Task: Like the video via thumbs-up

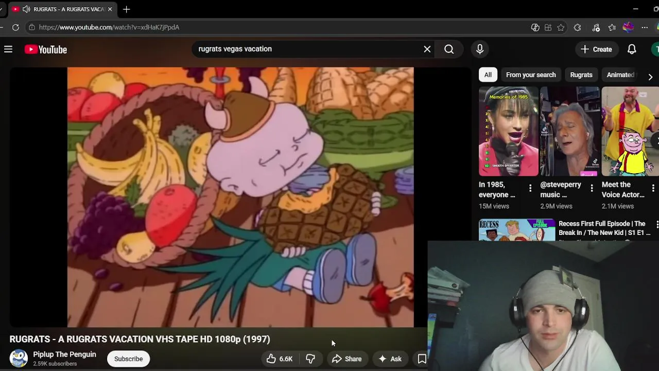Action: 280,359
